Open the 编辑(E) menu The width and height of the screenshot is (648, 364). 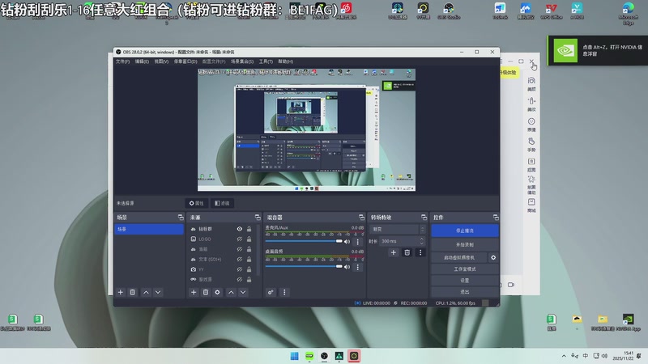[142, 61]
